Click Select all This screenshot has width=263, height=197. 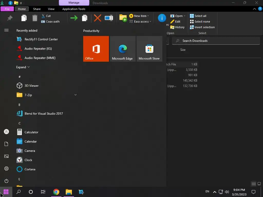coord(198,16)
